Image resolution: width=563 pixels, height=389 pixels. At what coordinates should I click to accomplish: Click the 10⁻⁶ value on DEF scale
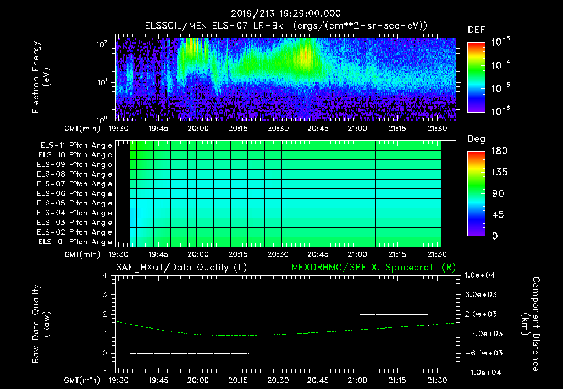click(500, 111)
